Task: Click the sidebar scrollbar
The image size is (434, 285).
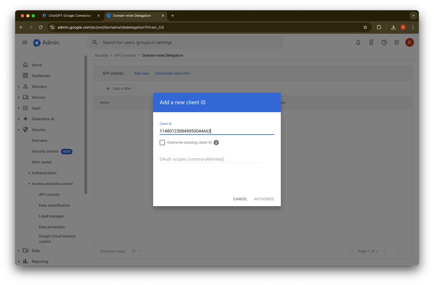Action: click(x=86, y=125)
